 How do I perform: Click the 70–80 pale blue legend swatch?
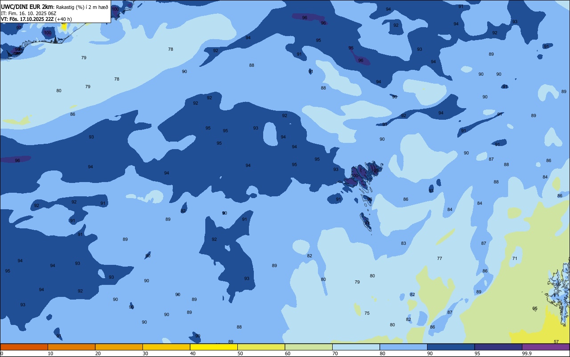(356, 347)
